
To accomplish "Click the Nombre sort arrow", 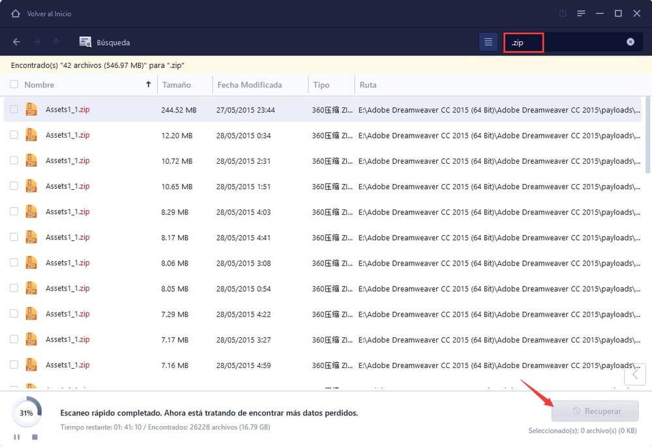I will (148, 84).
